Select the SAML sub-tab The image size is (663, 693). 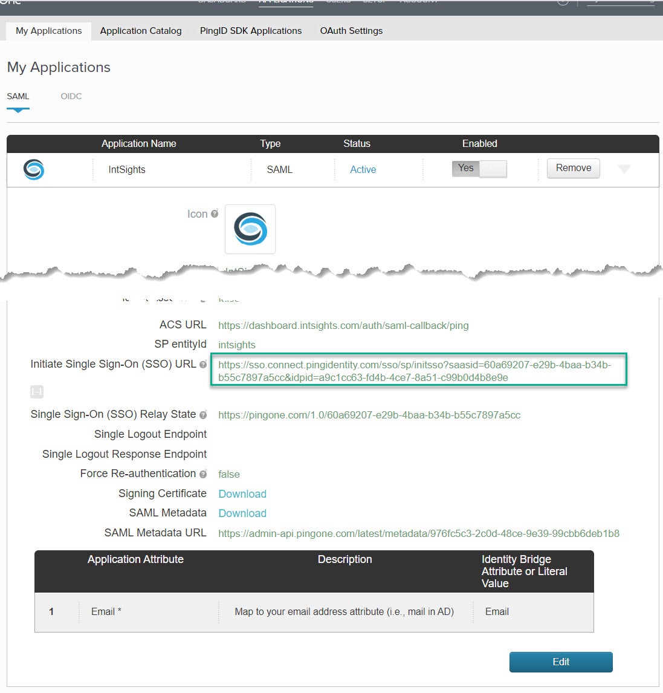click(18, 96)
